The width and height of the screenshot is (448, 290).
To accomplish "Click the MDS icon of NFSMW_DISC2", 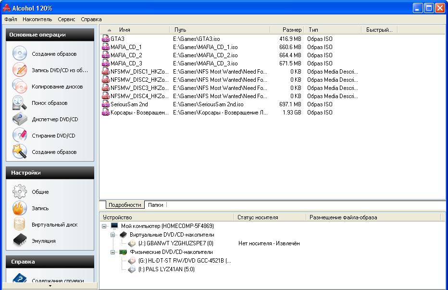I will click(106, 80).
